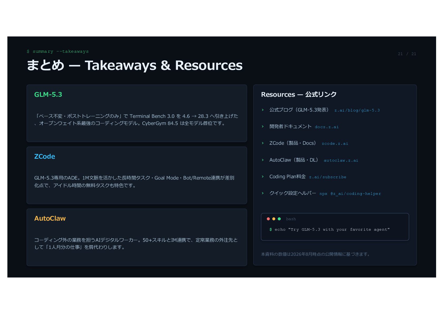Visit the zcode.z.ai link
The width and height of the screenshot is (444, 314).
(335, 143)
